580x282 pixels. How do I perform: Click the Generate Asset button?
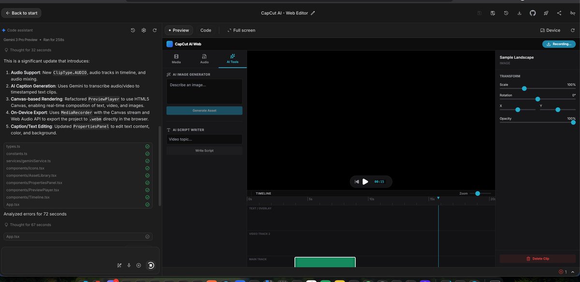pos(204,111)
